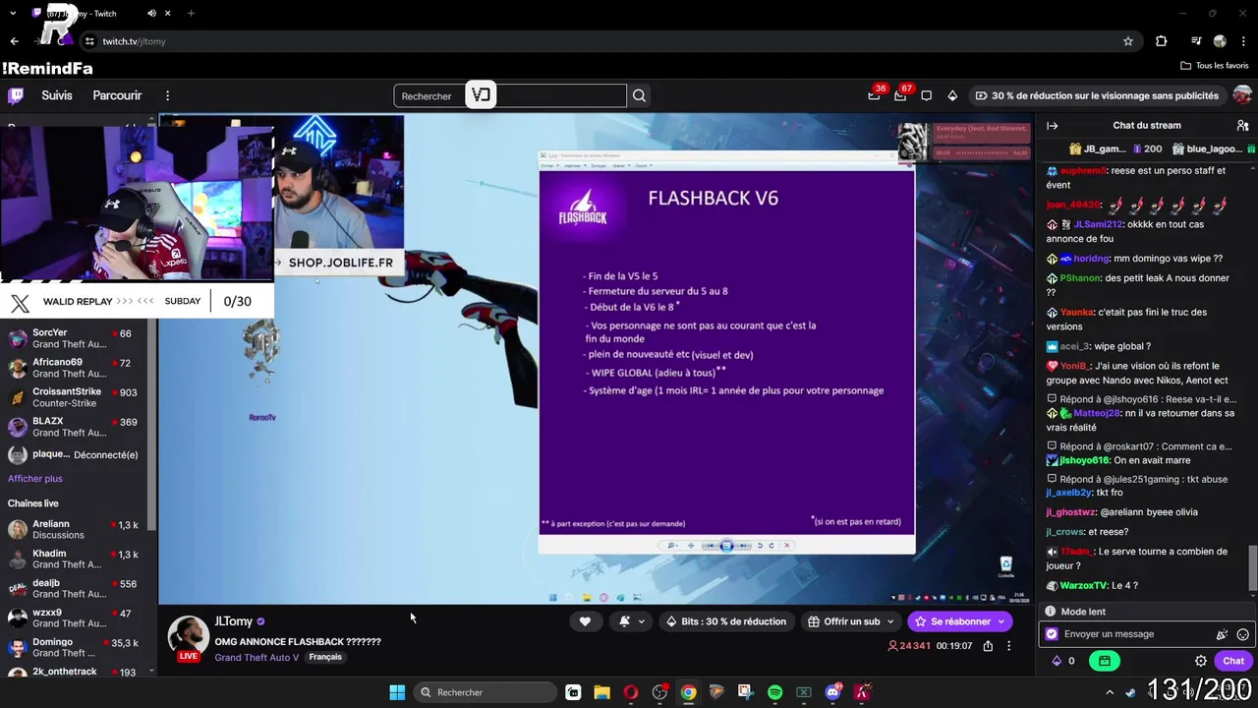Bookmark this page with star icon
The width and height of the screenshot is (1258, 708).
point(1128,41)
